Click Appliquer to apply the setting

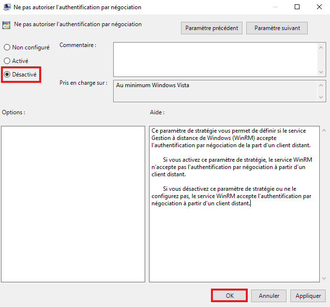[308, 295]
